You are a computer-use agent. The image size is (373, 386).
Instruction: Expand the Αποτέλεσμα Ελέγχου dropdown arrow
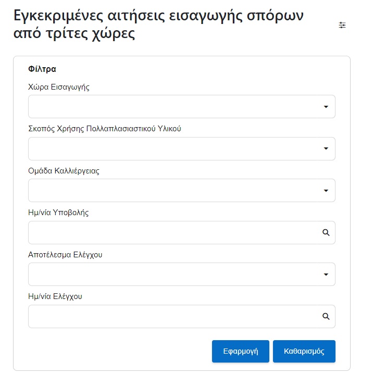pos(326,275)
